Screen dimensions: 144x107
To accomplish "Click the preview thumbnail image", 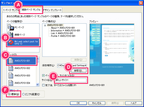I will 112,49.
